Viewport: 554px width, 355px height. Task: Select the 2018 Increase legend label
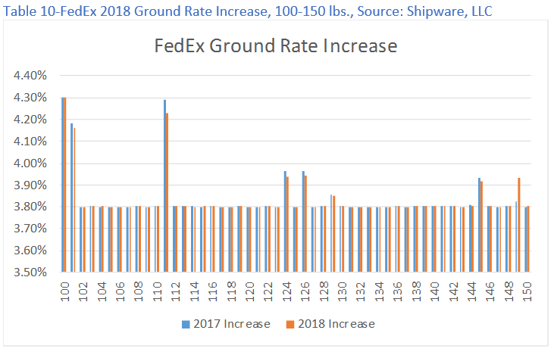[336, 324]
